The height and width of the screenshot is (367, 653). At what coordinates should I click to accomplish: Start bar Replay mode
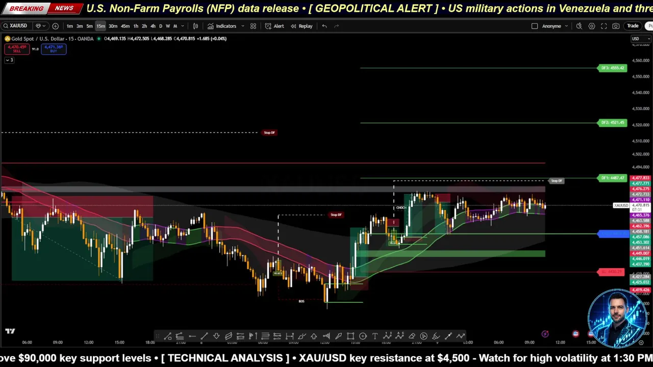point(302,26)
